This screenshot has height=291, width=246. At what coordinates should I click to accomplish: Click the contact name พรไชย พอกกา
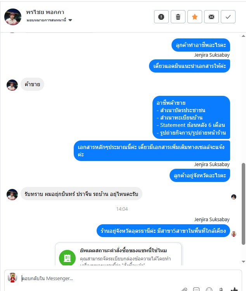(x=45, y=12)
